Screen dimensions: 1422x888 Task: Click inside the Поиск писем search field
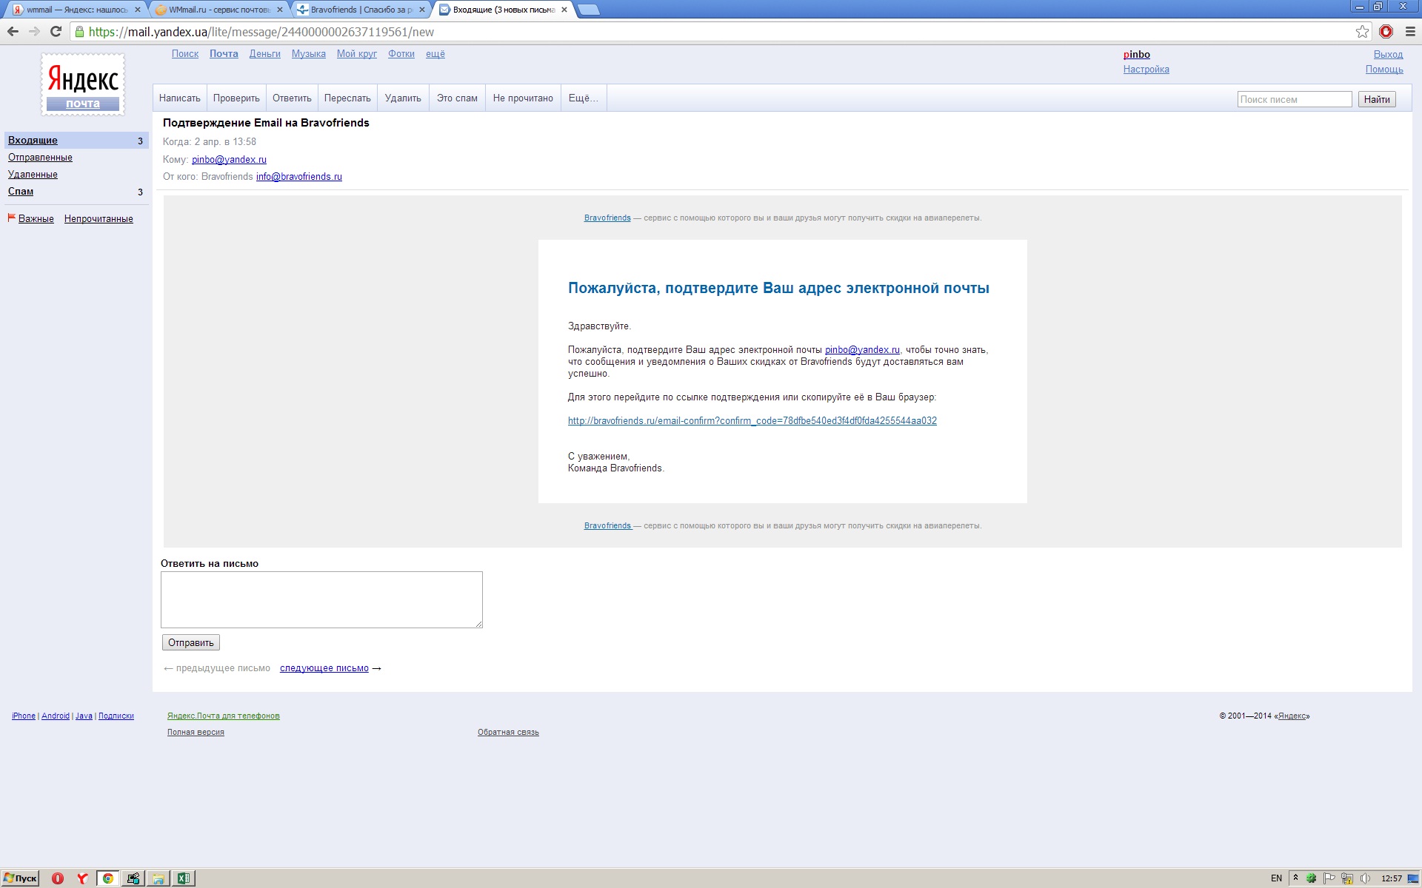(1295, 99)
